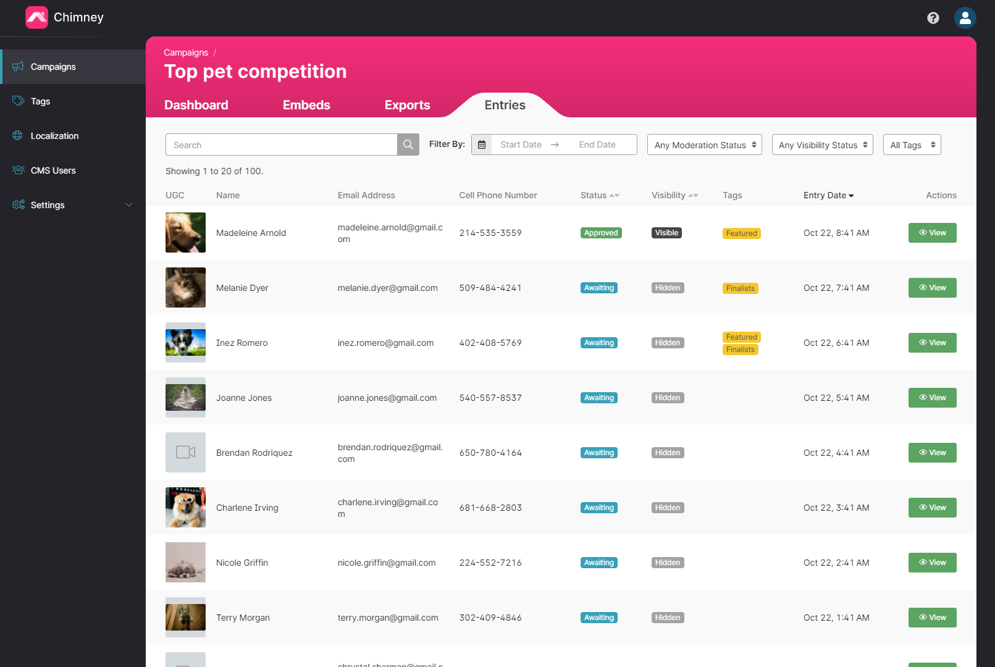Viewport: 995px width, 667px height.
Task: Switch to the Dashboard tab
Action: point(196,105)
